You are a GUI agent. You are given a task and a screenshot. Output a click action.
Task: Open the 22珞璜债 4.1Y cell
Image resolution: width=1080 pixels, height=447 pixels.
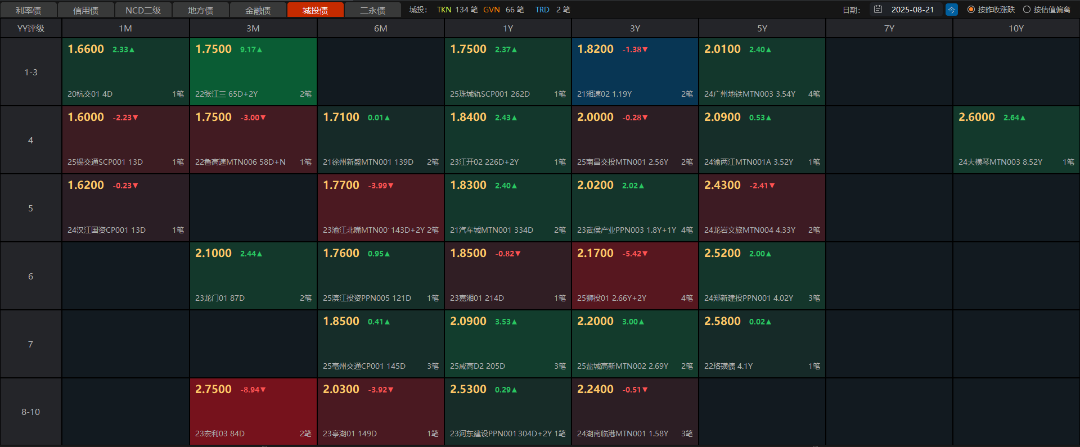coord(762,344)
